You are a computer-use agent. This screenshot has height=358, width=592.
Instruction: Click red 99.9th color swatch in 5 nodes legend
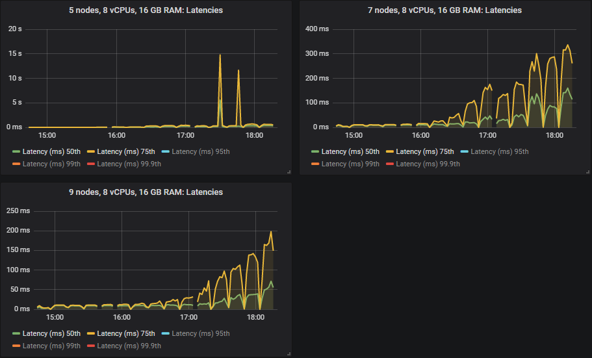tap(91, 164)
